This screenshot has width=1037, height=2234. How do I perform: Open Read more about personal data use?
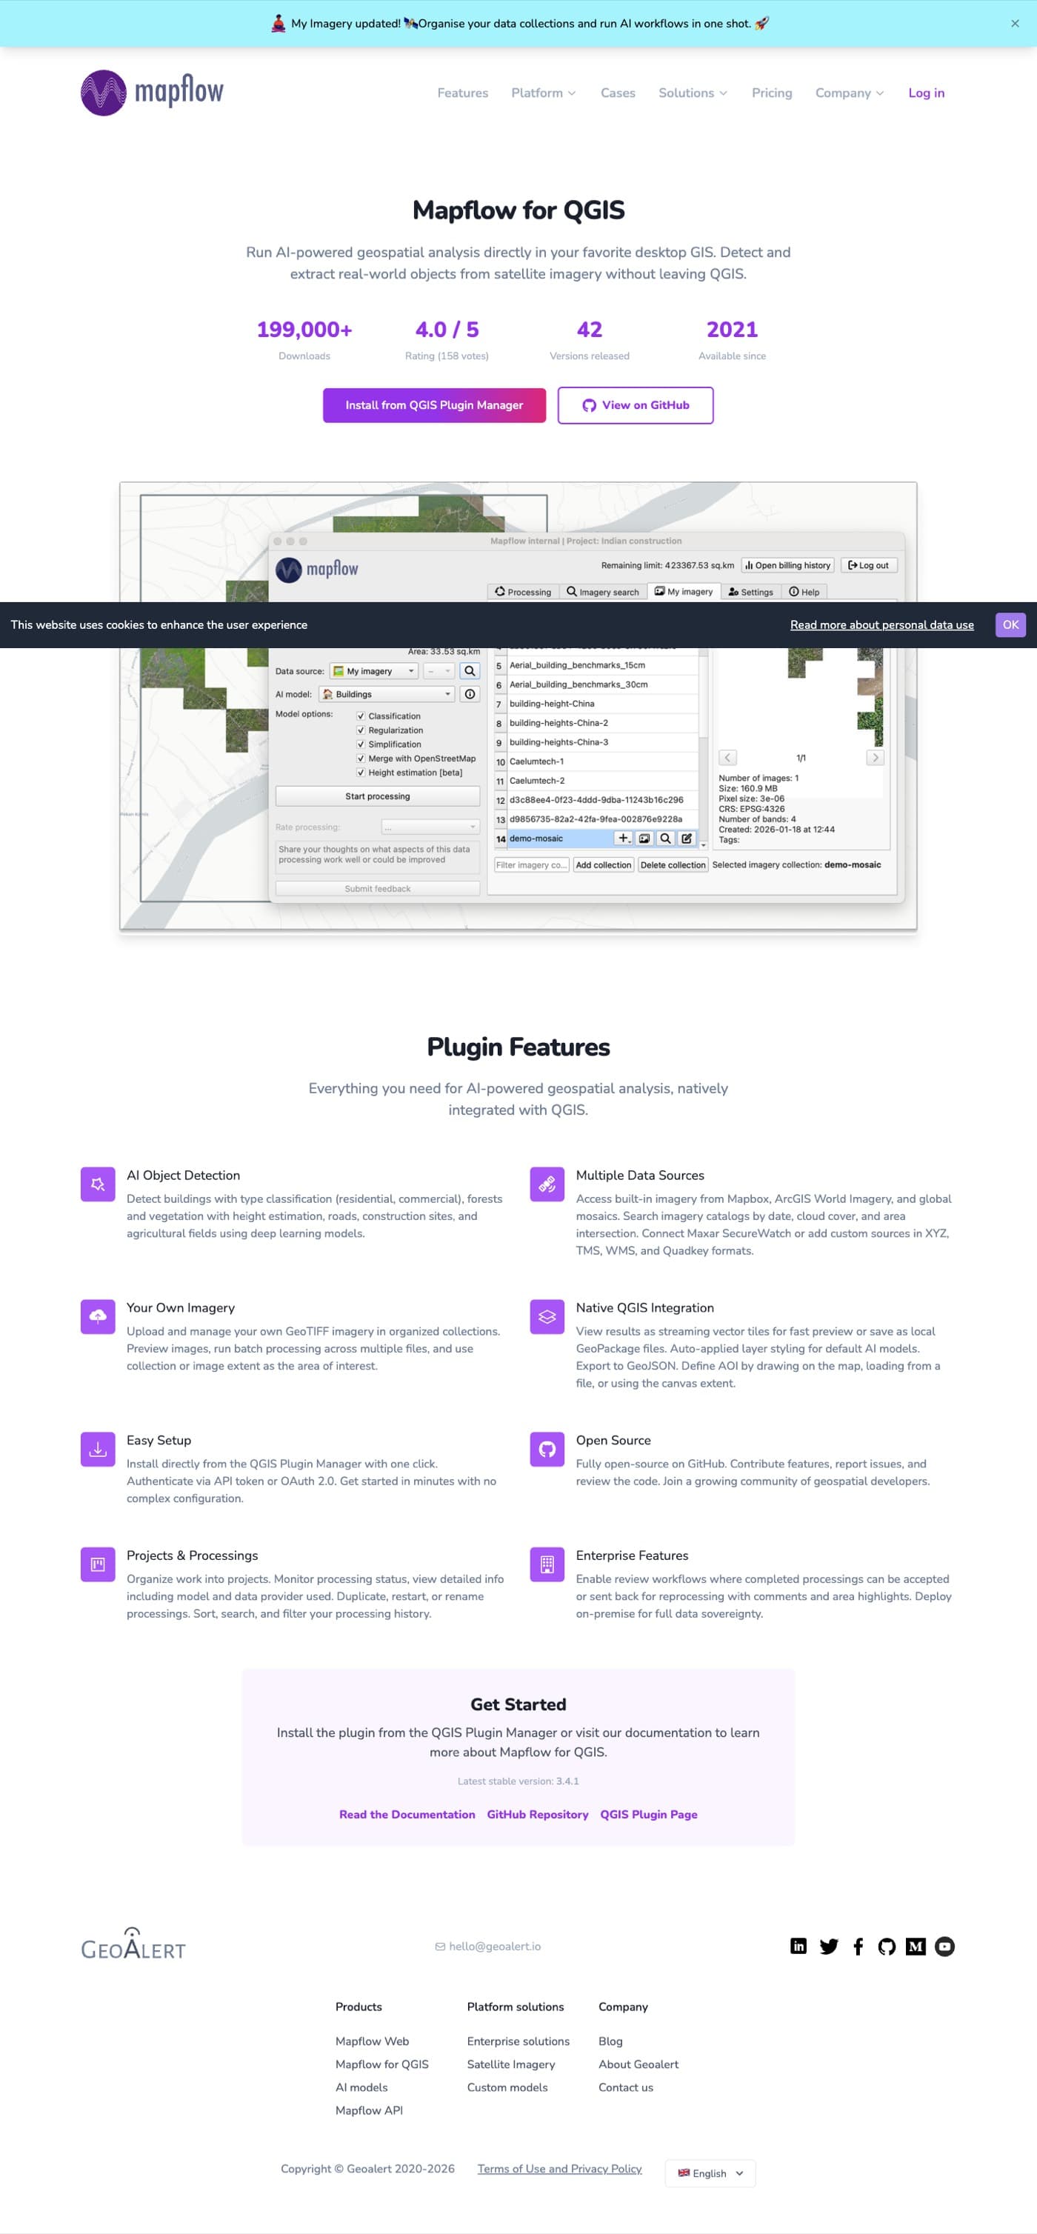[881, 624]
